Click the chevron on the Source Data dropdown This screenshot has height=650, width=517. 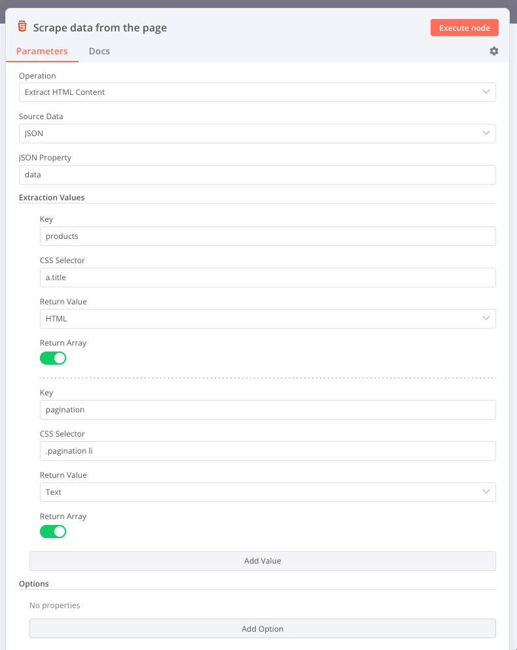coord(486,133)
